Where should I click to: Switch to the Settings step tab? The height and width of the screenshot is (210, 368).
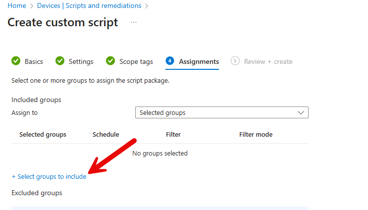click(x=81, y=61)
